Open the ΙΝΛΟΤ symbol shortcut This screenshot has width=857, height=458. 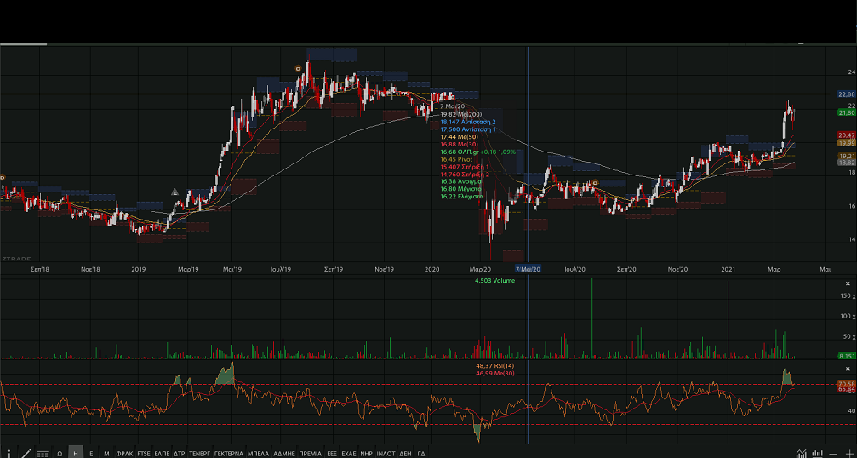click(386, 453)
